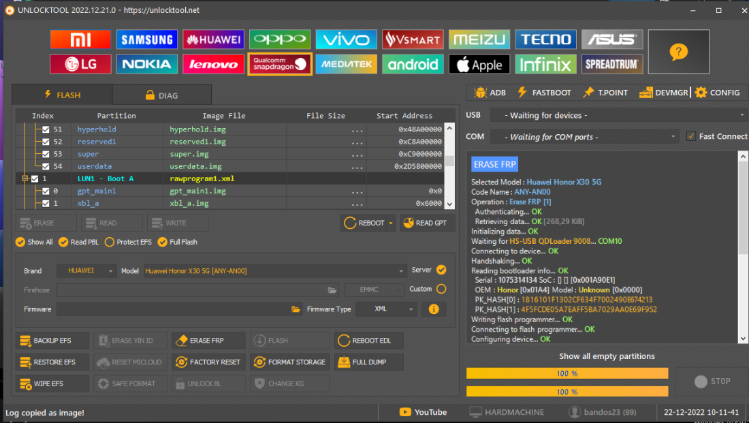Click the lower 100% progress bar
The height and width of the screenshot is (423, 749).
click(567, 392)
